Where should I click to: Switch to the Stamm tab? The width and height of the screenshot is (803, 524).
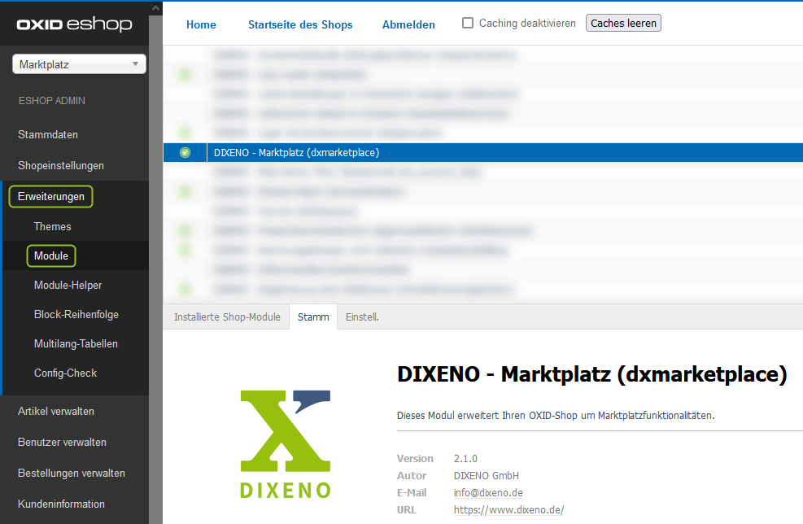coord(313,317)
